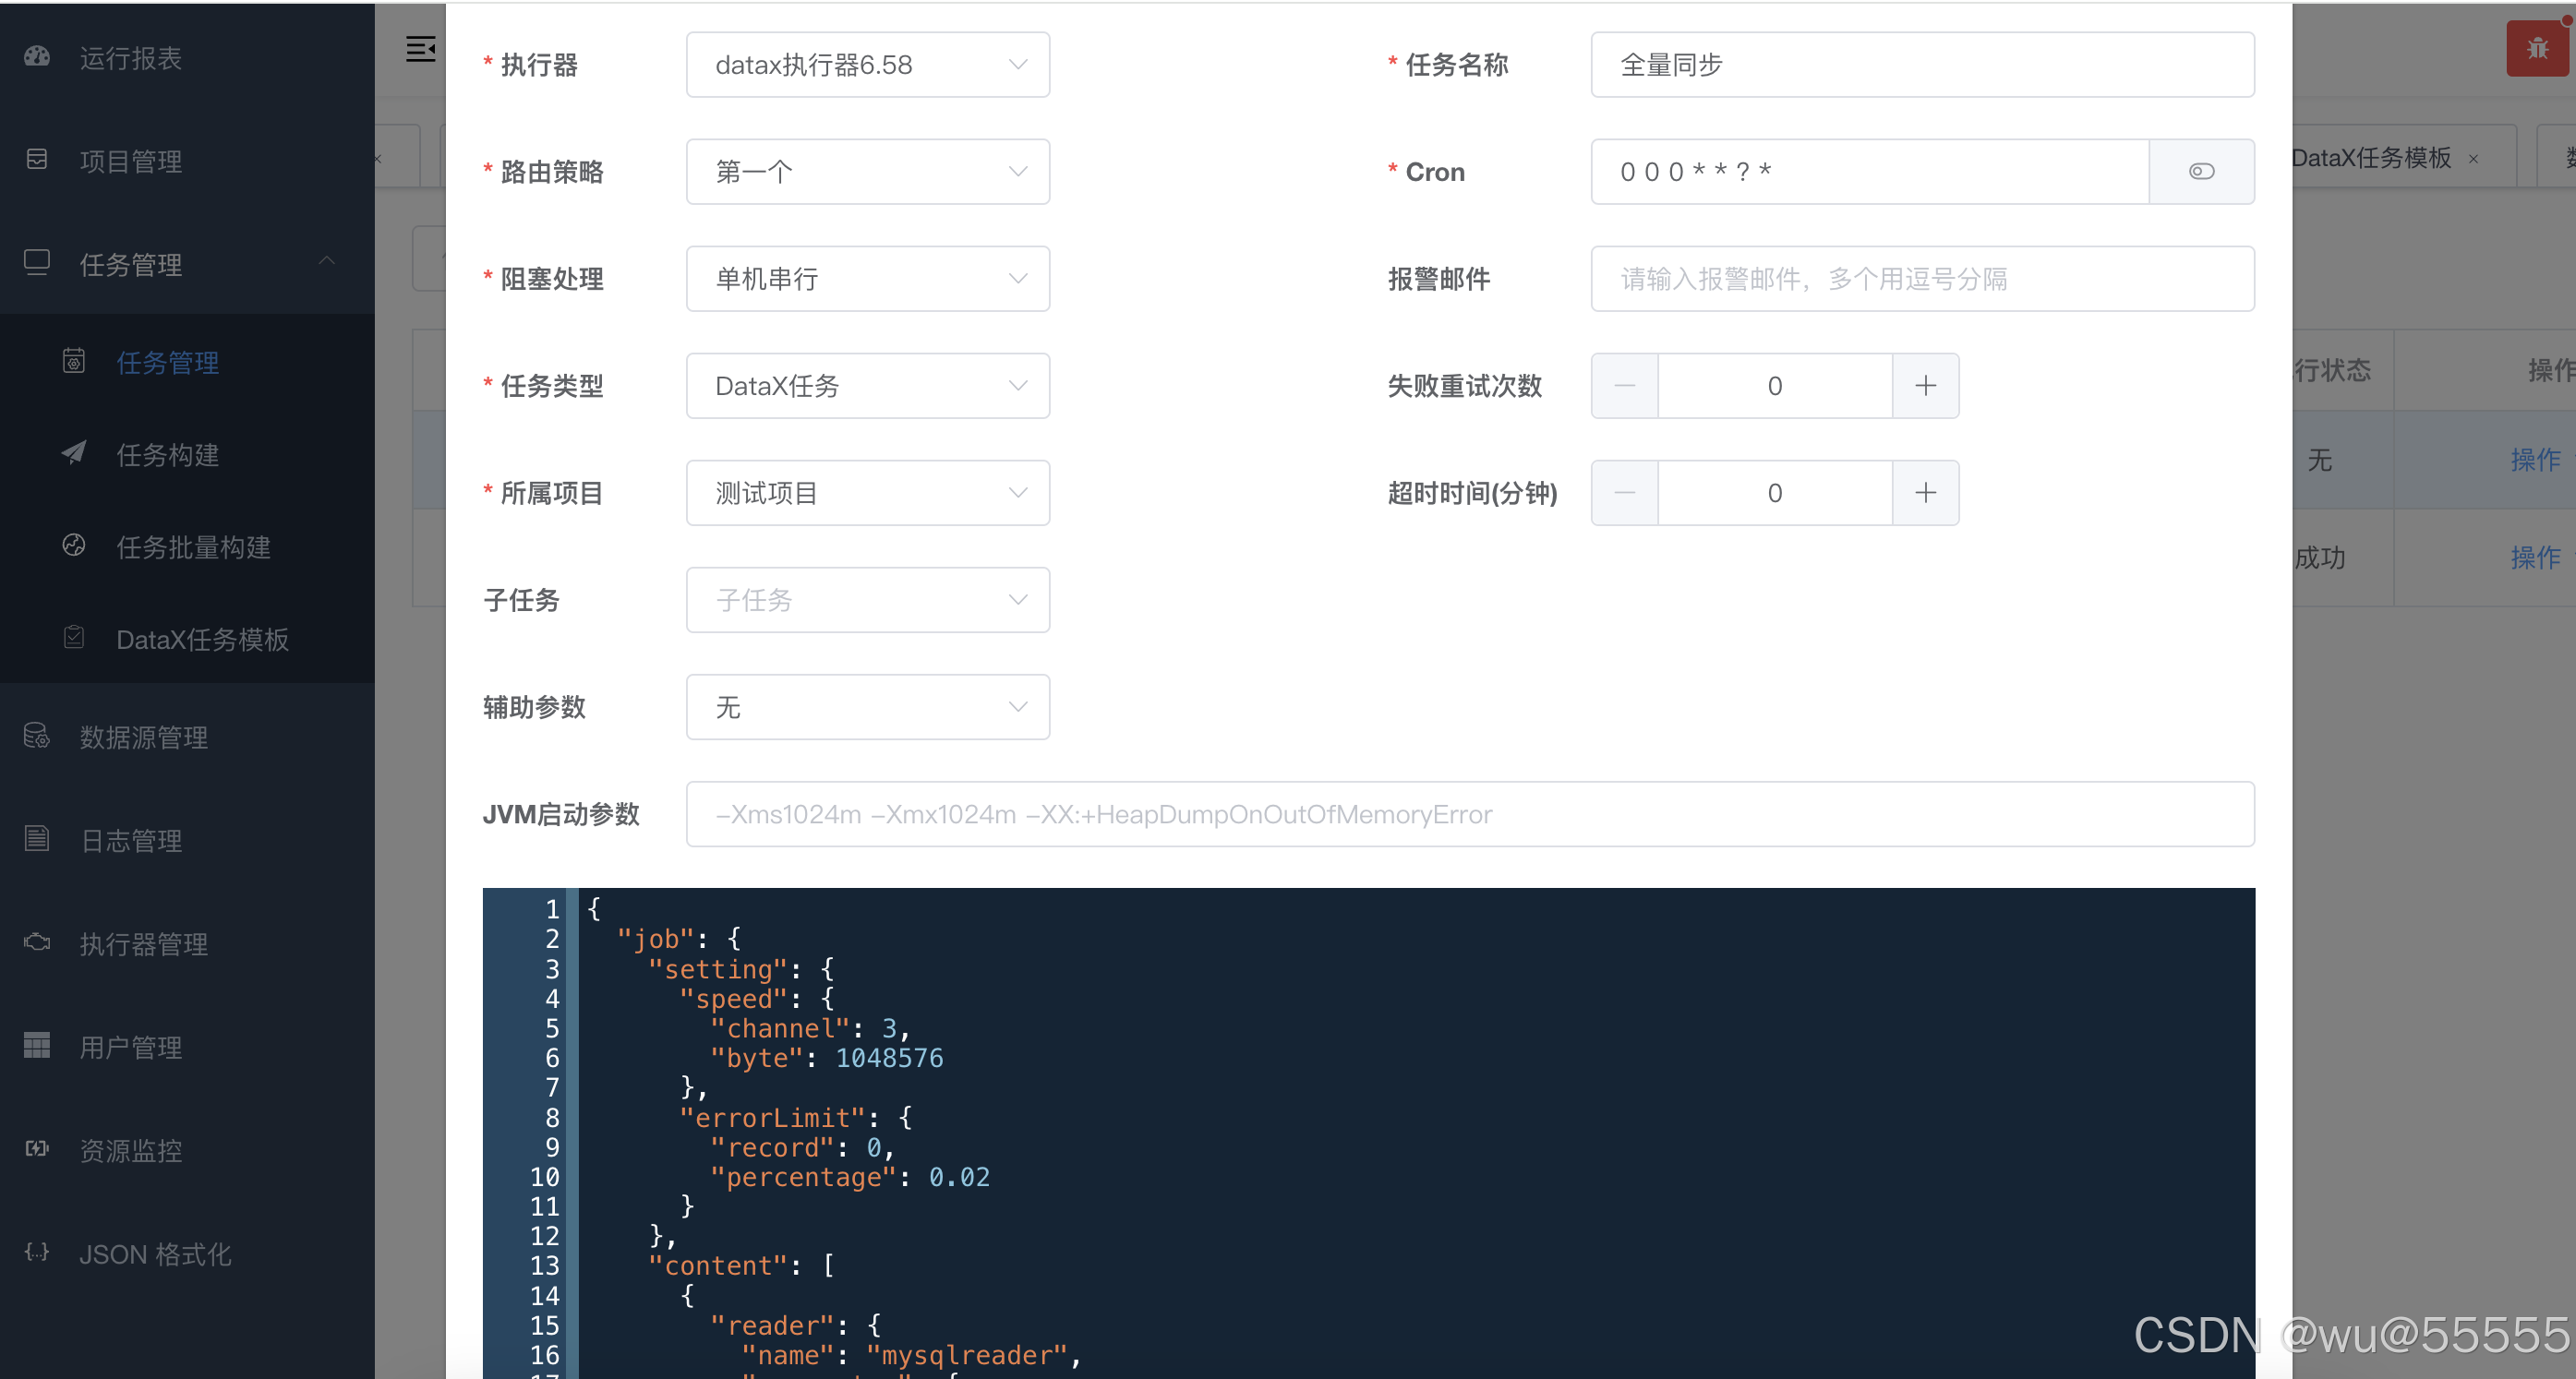Click the 数据源管理 database icon
Image resolution: width=2576 pixels, height=1379 pixels.
37,736
